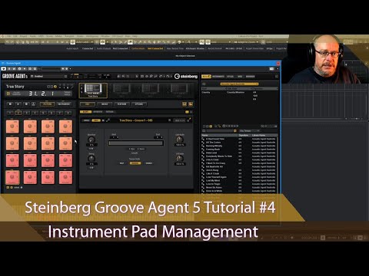This screenshot has height=276, width=369.
Task: Click the Start value field
Action: (x=115, y=137)
